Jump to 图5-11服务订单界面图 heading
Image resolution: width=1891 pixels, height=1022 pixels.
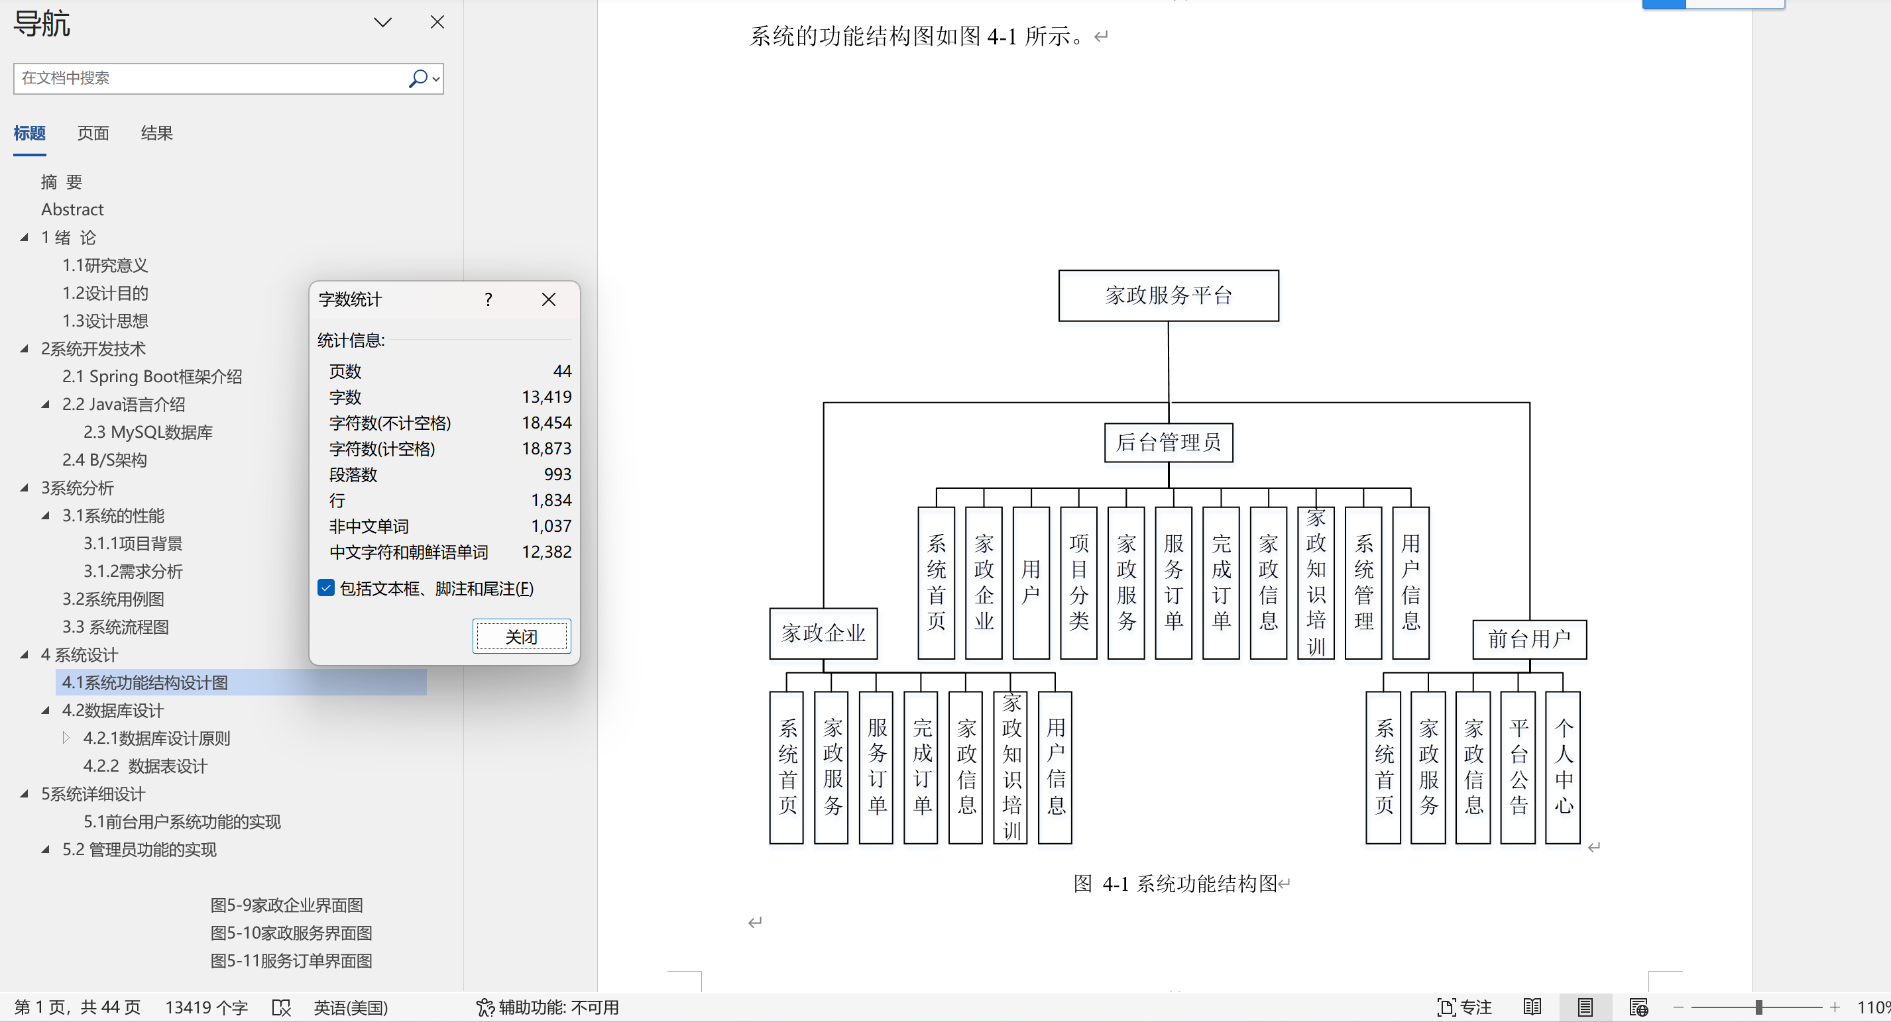coord(292,961)
